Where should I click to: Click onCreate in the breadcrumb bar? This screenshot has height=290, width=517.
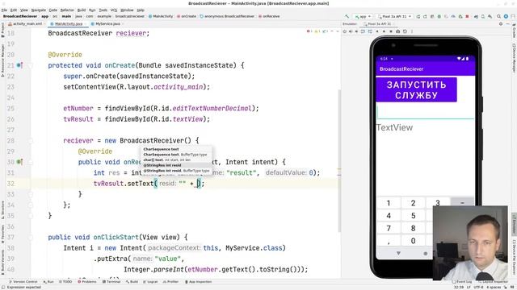pos(187,16)
